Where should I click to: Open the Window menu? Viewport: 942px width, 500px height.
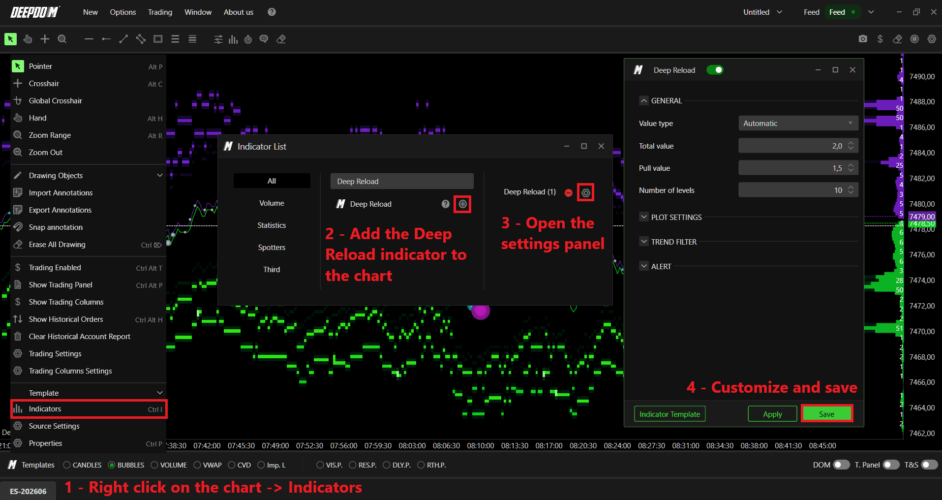(x=198, y=12)
